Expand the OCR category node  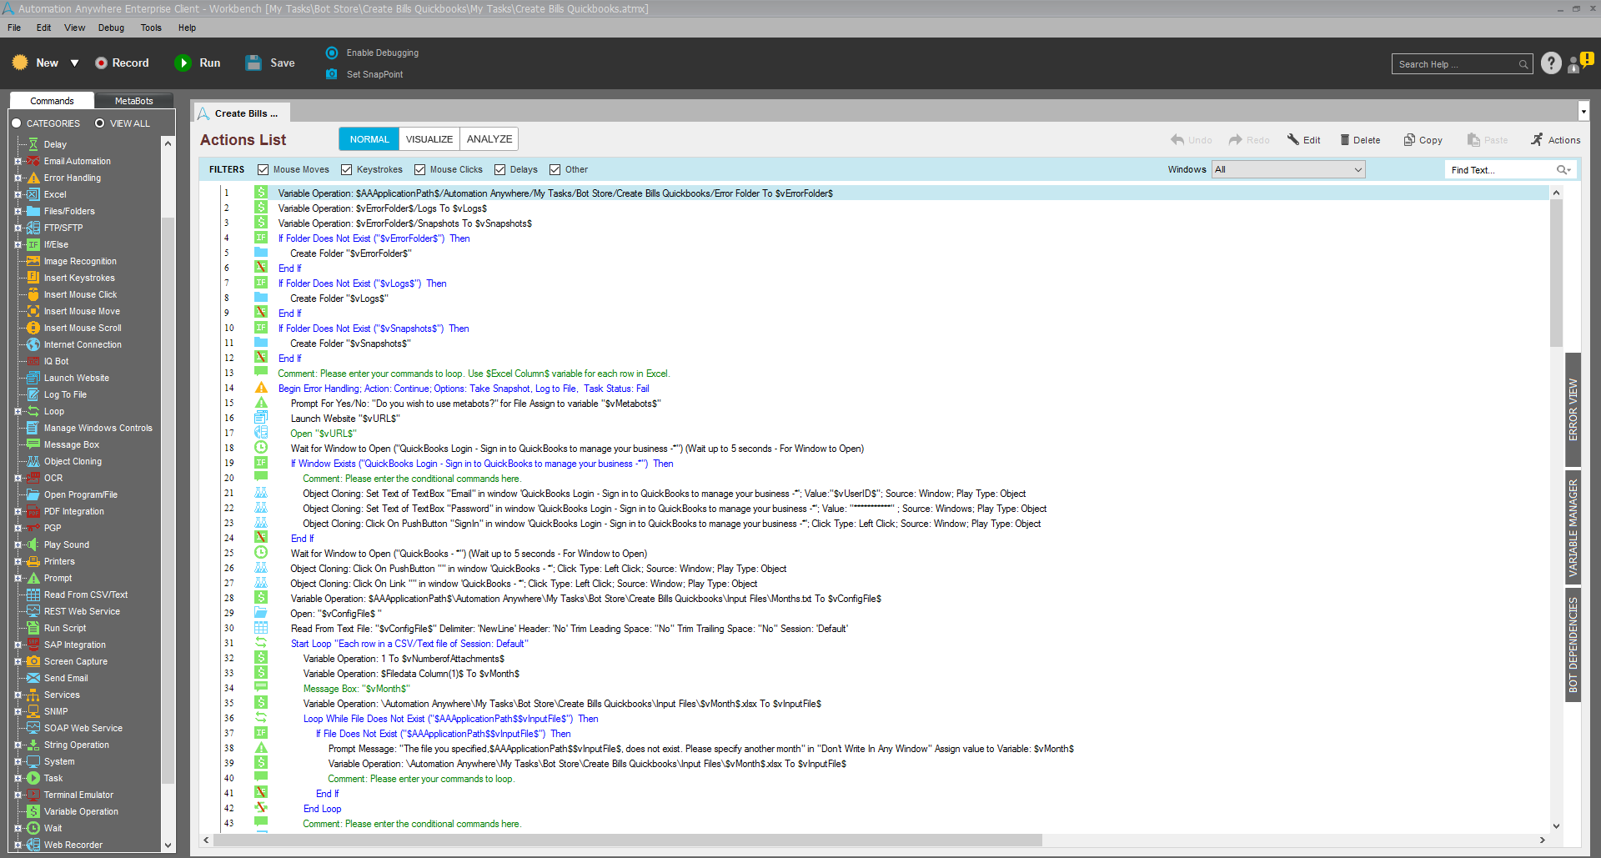18,479
